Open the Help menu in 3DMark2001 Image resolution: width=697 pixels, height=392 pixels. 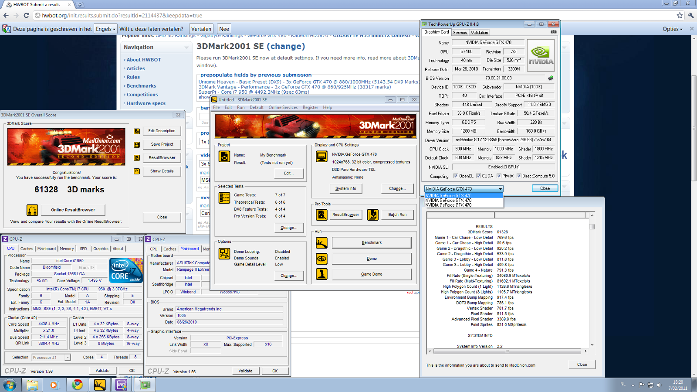click(x=328, y=107)
